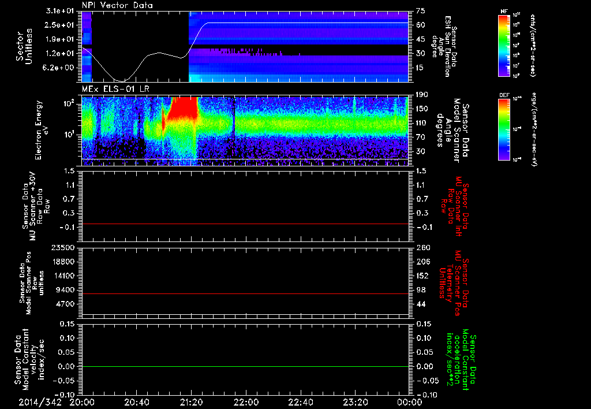Click the red line in the +30V panel
Screen dimensions: 591x409
tap(245, 224)
